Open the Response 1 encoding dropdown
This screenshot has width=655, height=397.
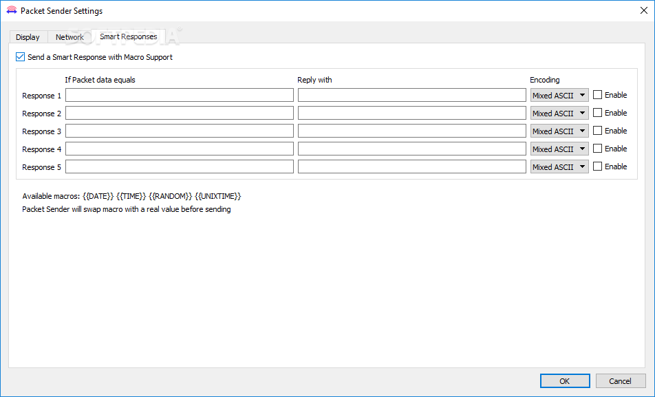point(559,95)
